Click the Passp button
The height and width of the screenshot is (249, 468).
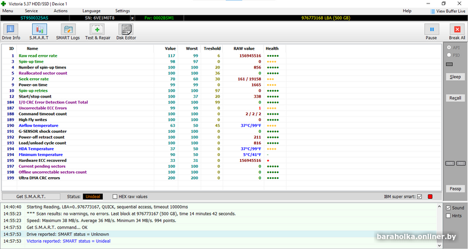pyautogui.click(x=456, y=188)
